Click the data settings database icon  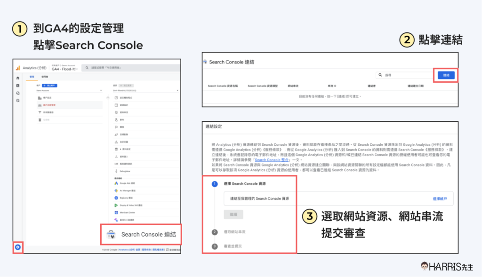coord(116,149)
